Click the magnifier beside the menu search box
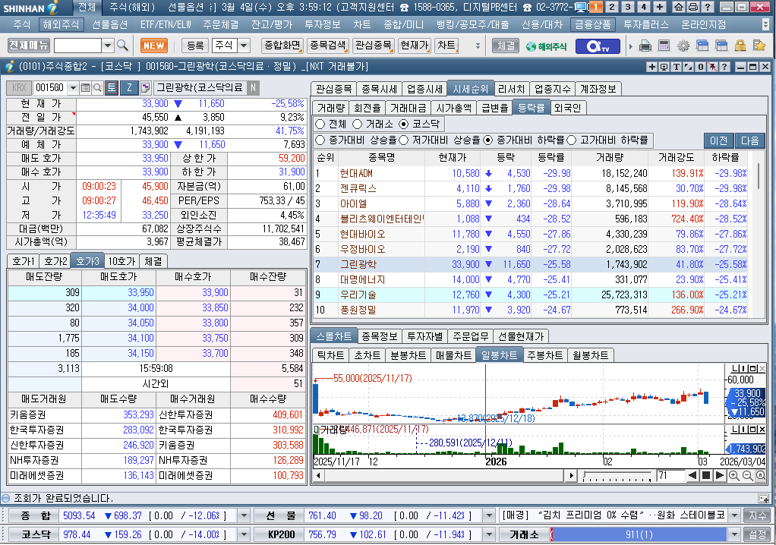Image resolution: width=776 pixels, height=545 pixels. pos(122,46)
